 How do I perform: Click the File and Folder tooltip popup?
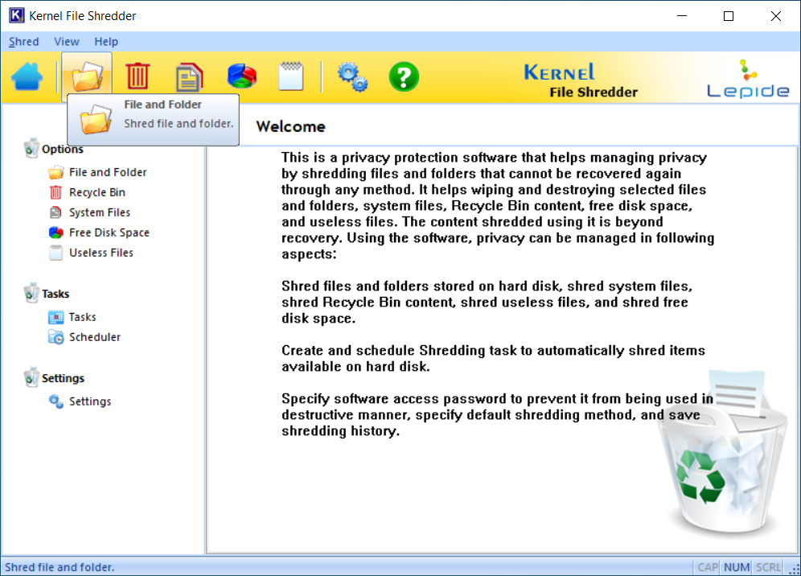click(154, 120)
